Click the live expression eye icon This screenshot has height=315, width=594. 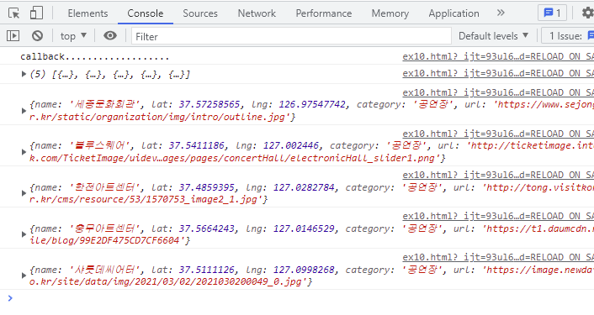110,35
